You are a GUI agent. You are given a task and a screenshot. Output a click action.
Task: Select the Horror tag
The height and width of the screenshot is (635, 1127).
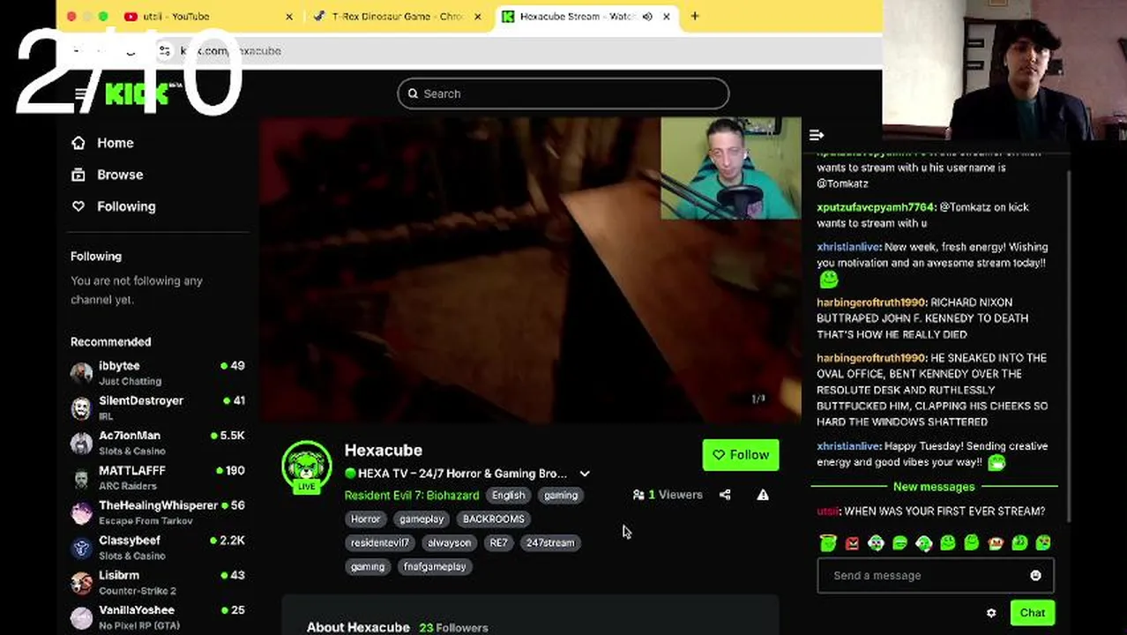[x=365, y=519]
